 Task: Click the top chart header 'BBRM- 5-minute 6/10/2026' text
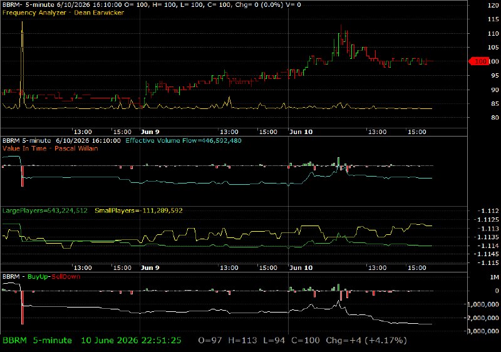click(44, 5)
